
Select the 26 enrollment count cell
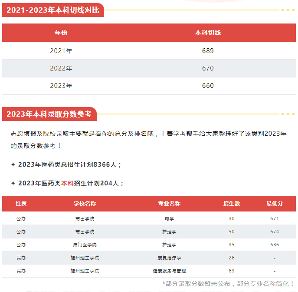(x=232, y=258)
